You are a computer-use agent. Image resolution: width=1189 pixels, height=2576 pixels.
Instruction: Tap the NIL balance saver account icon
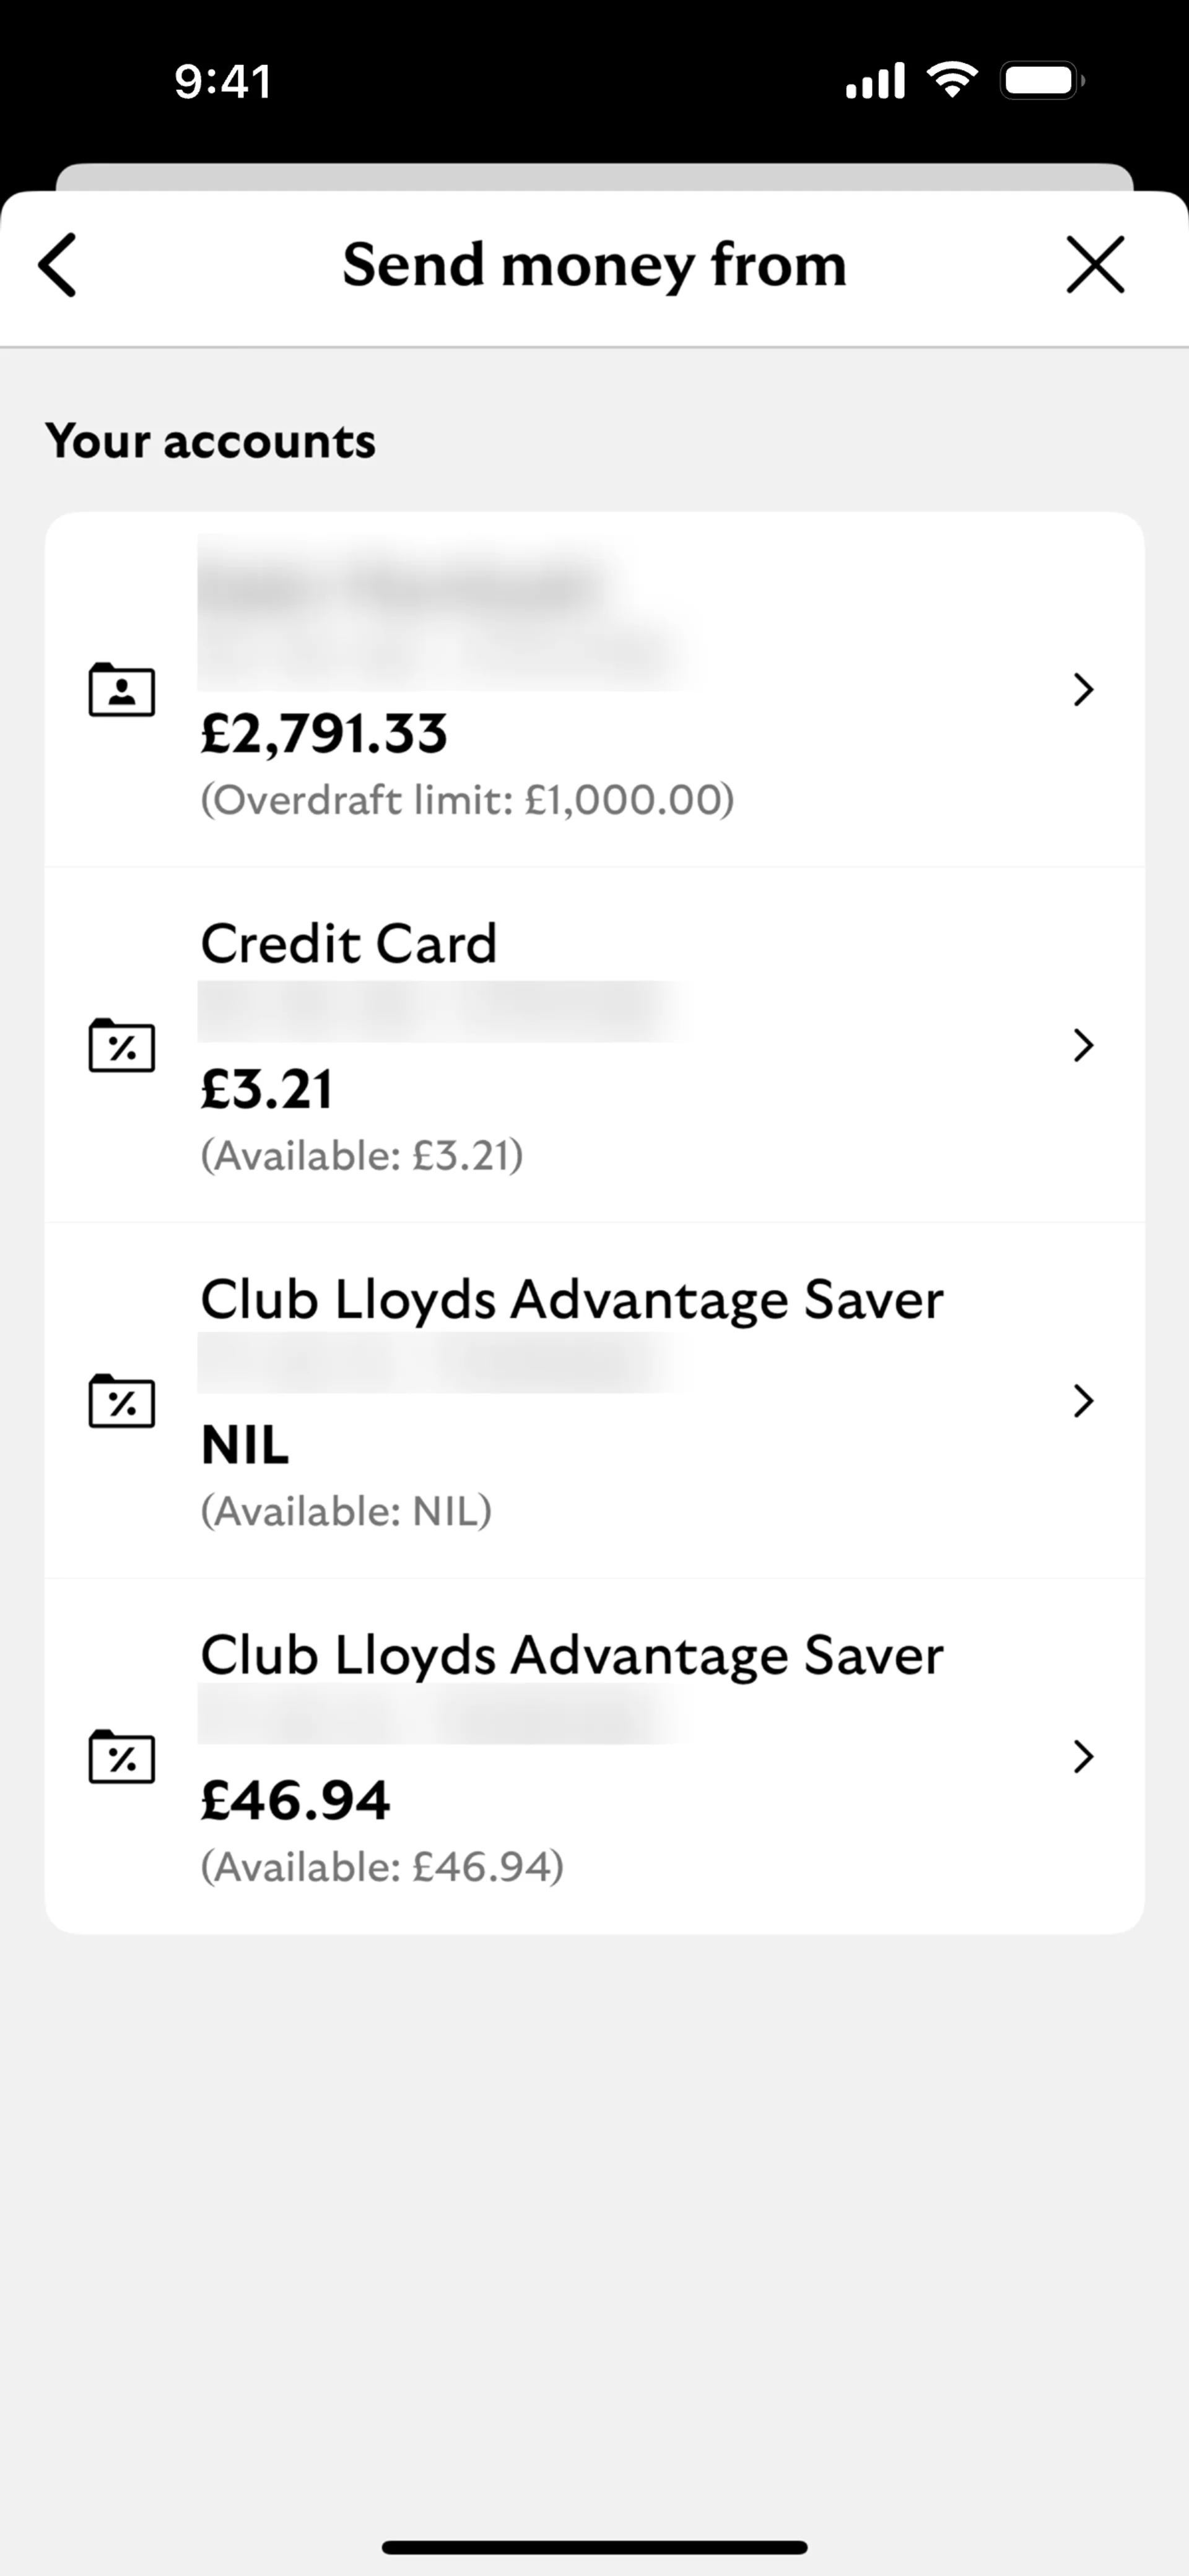coord(122,1400)
